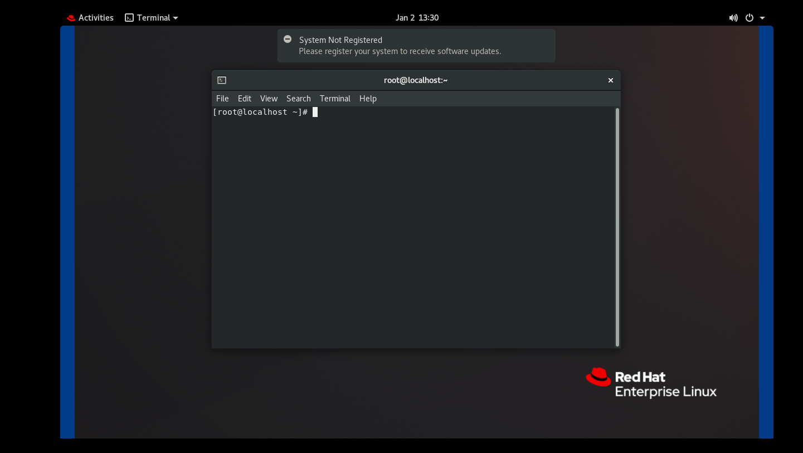The image size is (803, 453).
Task: Click the GNOME Terminal icon in the titlebar
Action: pyautogui.click(x=222, y=80)
